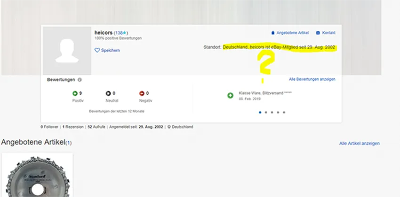Click the green Positiv rating icon
This screenshot has width=400, height=197.
[75, 93]
